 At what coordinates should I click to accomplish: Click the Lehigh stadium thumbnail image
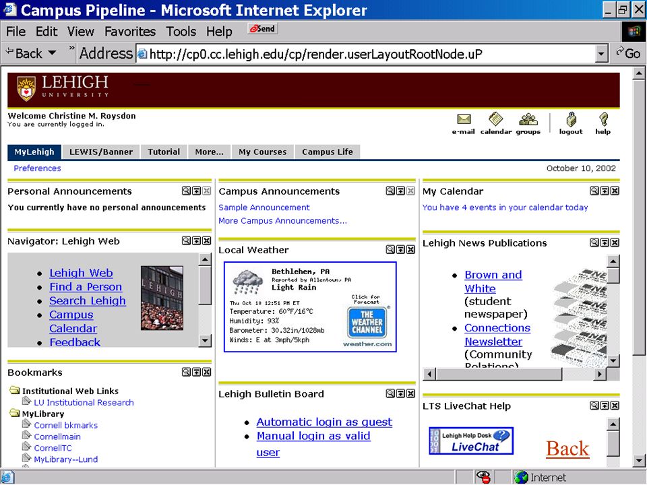tap(162, 298)
